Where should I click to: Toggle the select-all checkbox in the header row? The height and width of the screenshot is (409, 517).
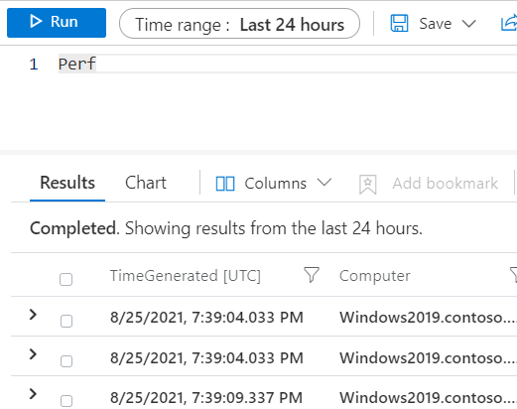[66, 279]
